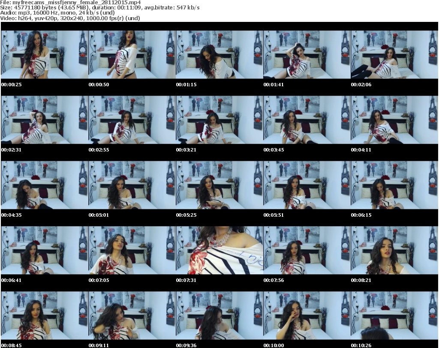Select the timestamp text 00:07:05
The width and height of the screenshot is (439, 348).
(99, 280)
